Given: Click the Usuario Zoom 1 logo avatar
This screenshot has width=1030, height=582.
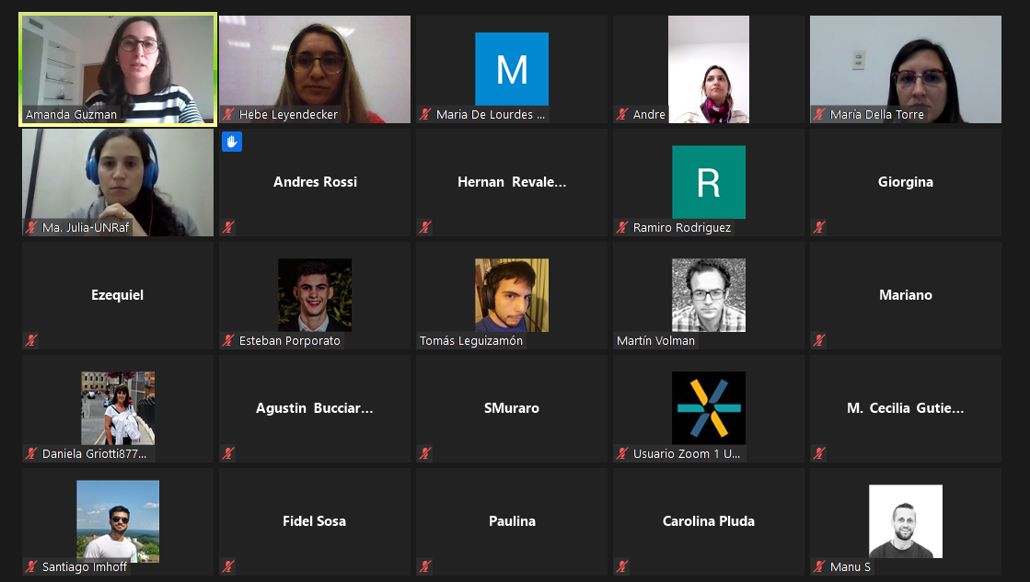Looking at the screenshot, I should coord(709,408).
